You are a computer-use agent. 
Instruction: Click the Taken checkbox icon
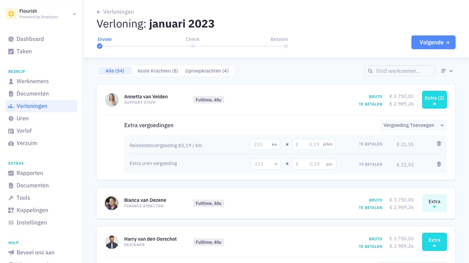(x=11, y=52)
